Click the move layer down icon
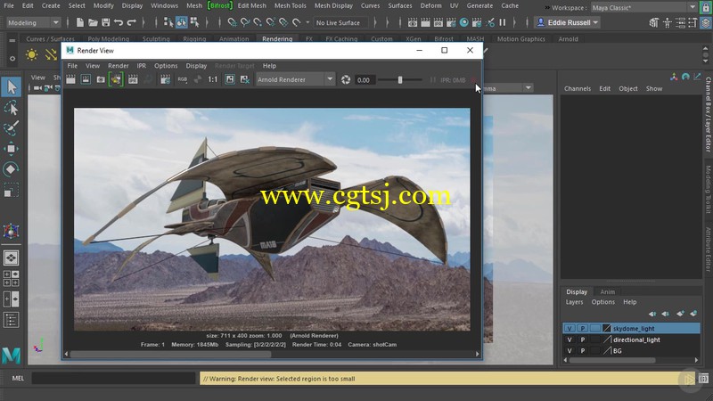 pyautogui.click(x=666, y=314)
